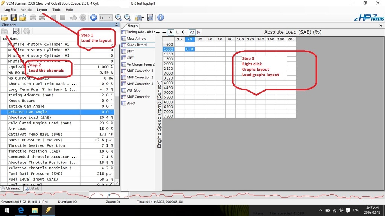Select the Knock Retard graph entry

pos(138,45)
